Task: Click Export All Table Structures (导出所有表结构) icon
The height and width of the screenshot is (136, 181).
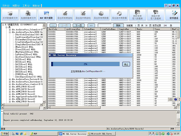Action: click(65, 15)
